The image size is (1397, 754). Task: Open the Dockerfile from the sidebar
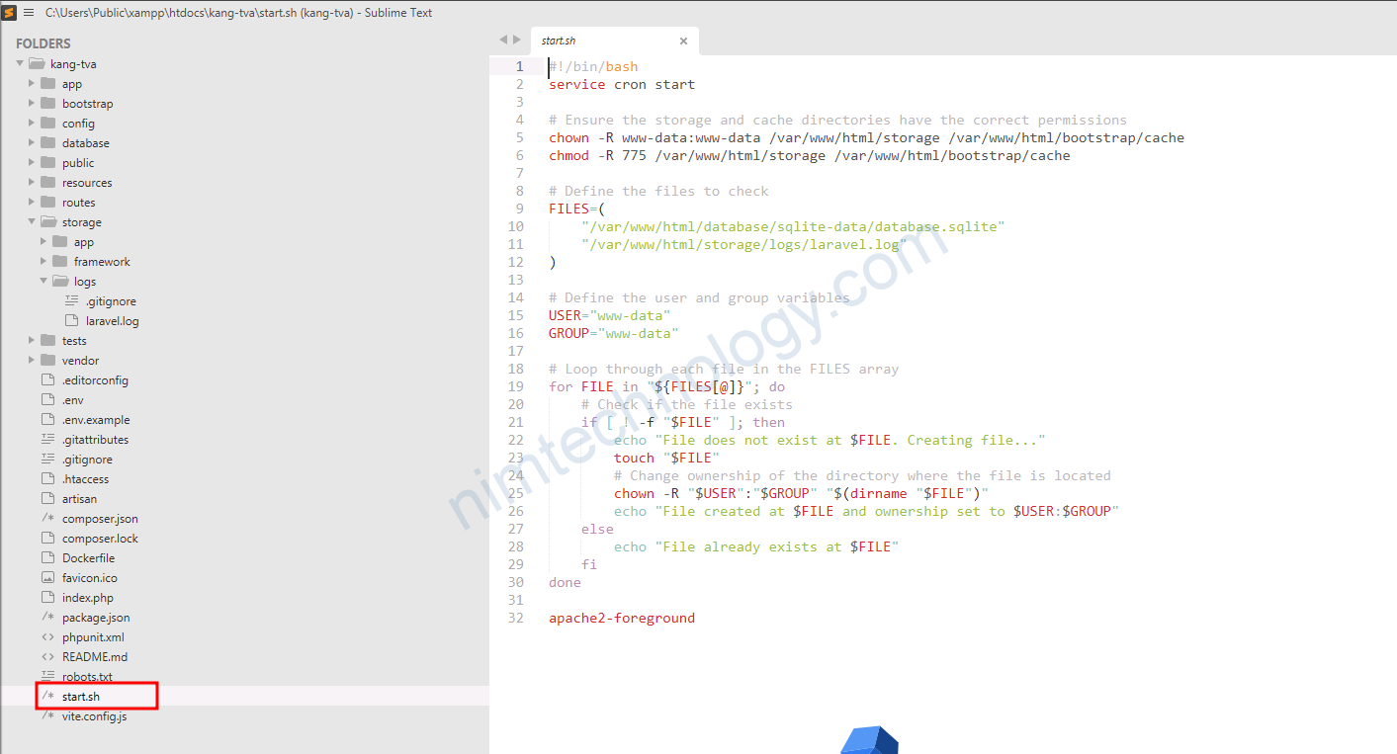tap(88, 558)
